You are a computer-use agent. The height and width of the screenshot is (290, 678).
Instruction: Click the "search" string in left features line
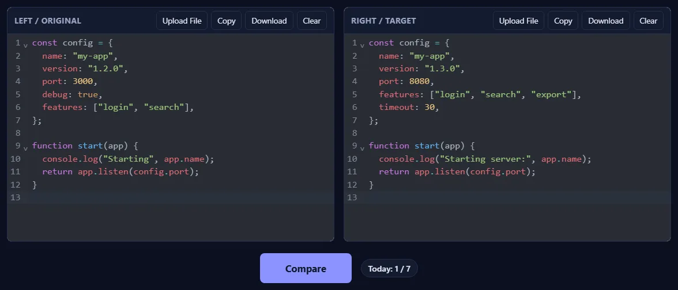[x=164, y=108]
